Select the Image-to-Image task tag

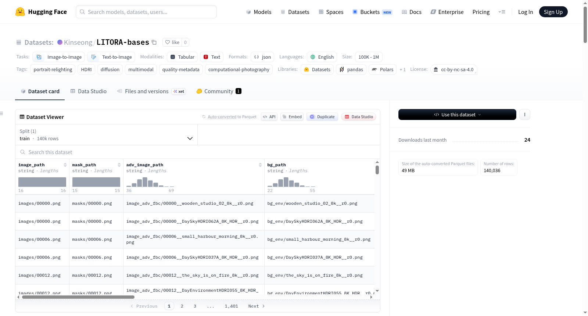point(59,57)
